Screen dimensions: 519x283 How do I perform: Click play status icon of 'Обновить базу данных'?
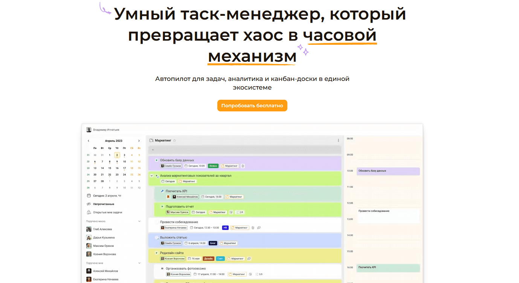tap(156, 160)
